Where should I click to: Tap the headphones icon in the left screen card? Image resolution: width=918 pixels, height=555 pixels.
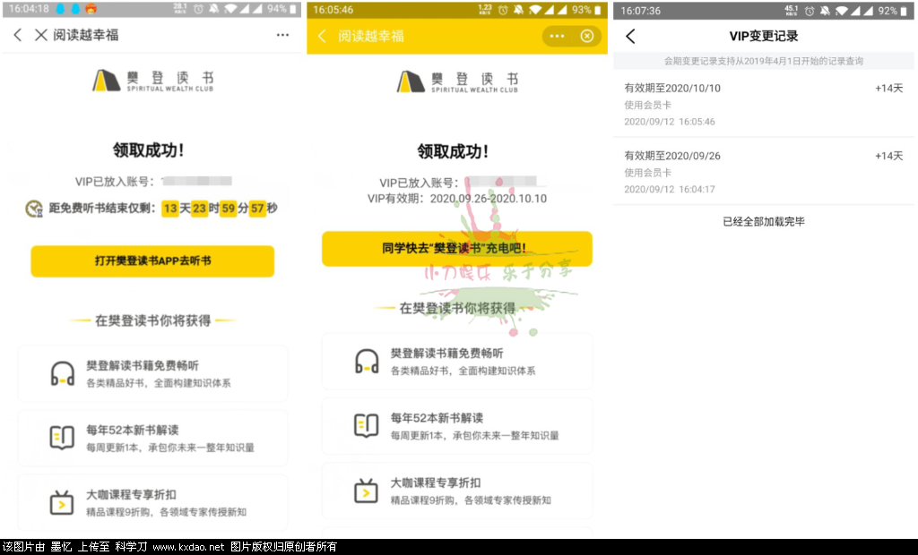(x=62, y=373)
